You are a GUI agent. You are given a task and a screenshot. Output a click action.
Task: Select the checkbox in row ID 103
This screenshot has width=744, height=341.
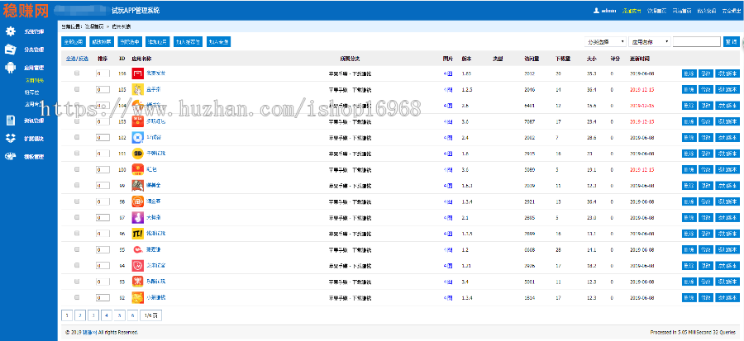[x=77, y=121]
